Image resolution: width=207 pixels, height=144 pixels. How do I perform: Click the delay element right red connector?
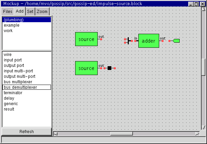click(115, 68)
